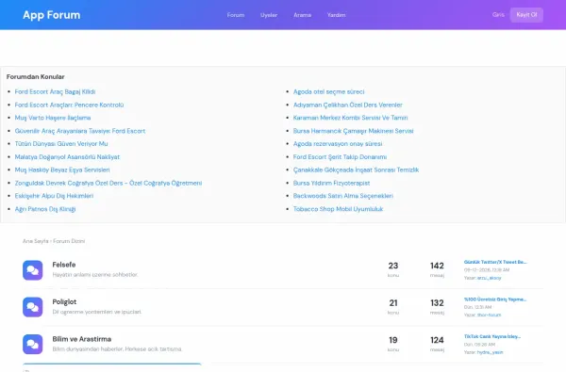
Task: Open topic Malatya Doğanyol Asansörlü Nakliyat
Action: 67,156
